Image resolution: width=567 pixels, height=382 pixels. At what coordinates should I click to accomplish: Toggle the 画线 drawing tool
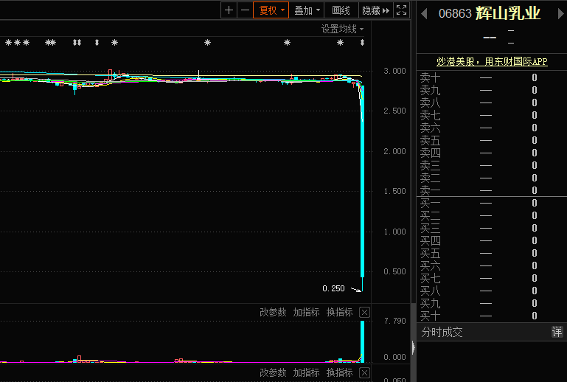[341, 10]
